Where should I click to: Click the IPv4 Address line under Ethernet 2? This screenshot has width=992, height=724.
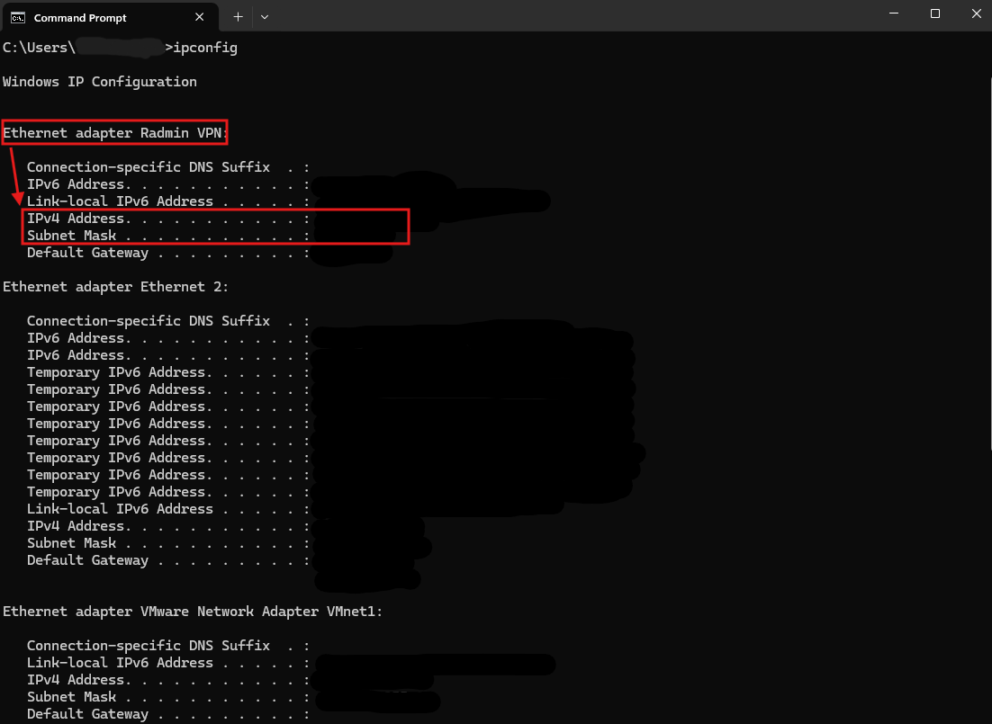168,526
